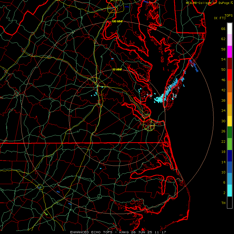Click the legend value "42"
This screenshot has width=234, height=234.
[x=223, y=90]
